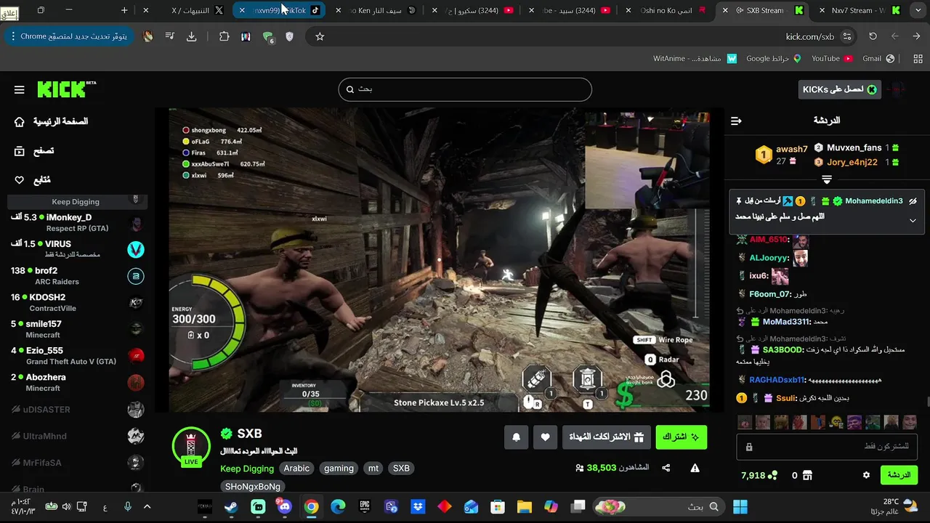Open Chrome extensions puzzle icon
This screenshot has width=930, height=523.
[x=224, y=36]
